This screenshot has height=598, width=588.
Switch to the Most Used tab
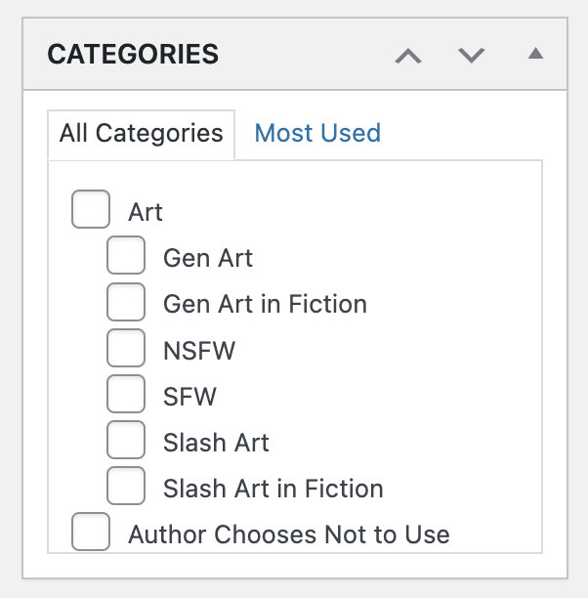point(317,133)
